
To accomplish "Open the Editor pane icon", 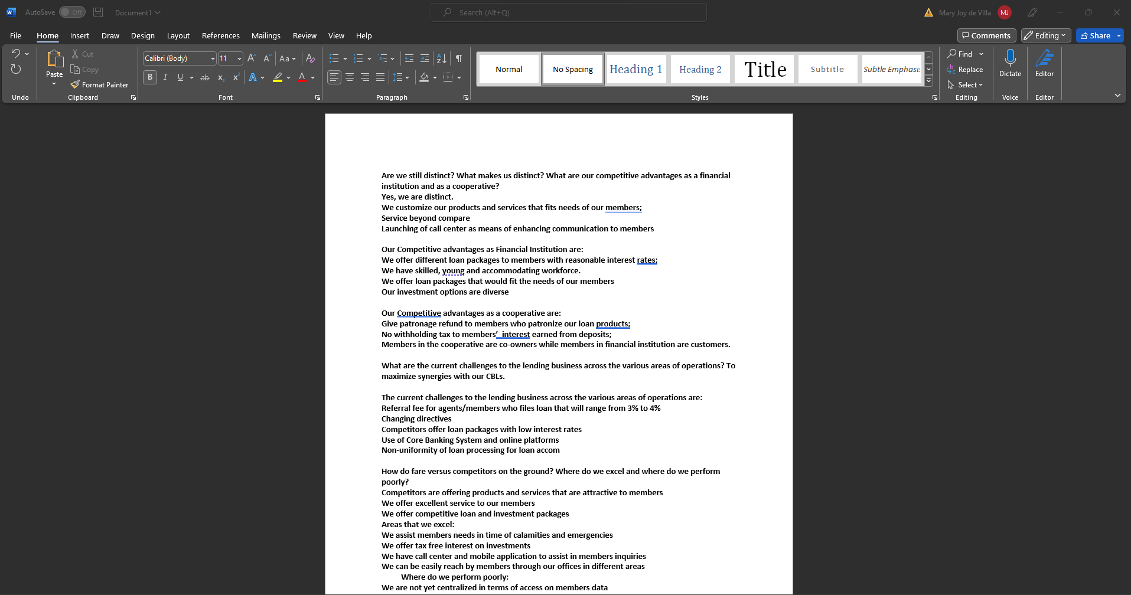I will [1044, 58].
